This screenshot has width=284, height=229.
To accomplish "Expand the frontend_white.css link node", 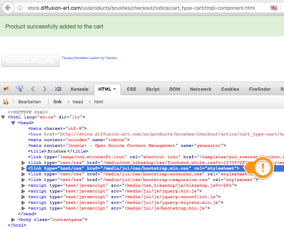I will [x=23, y=163].
